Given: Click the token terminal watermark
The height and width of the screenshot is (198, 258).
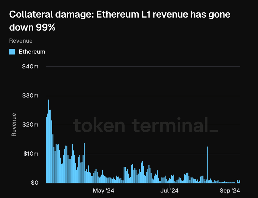Looking at the screenshot, I should pos(145,125).
